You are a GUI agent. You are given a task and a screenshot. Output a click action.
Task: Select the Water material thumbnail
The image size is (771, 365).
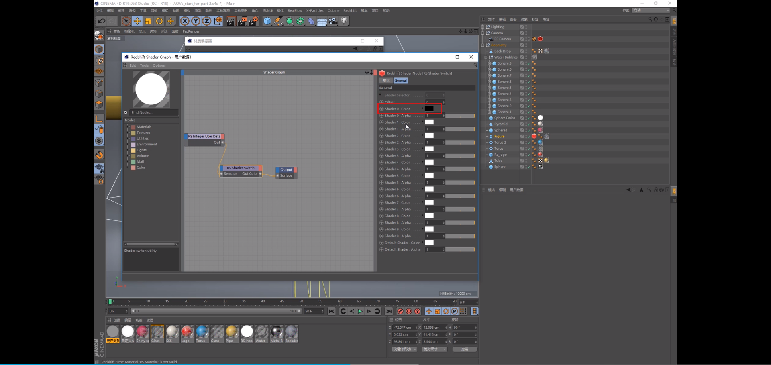(x=261, y=334)
